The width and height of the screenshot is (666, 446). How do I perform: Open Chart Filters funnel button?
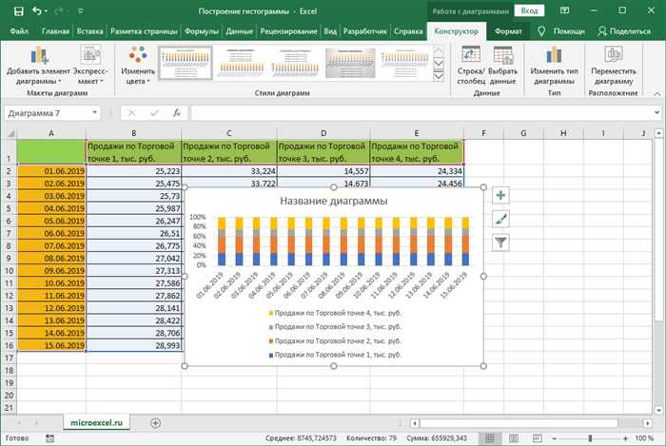pyautogui.click(x=500, y=242)
